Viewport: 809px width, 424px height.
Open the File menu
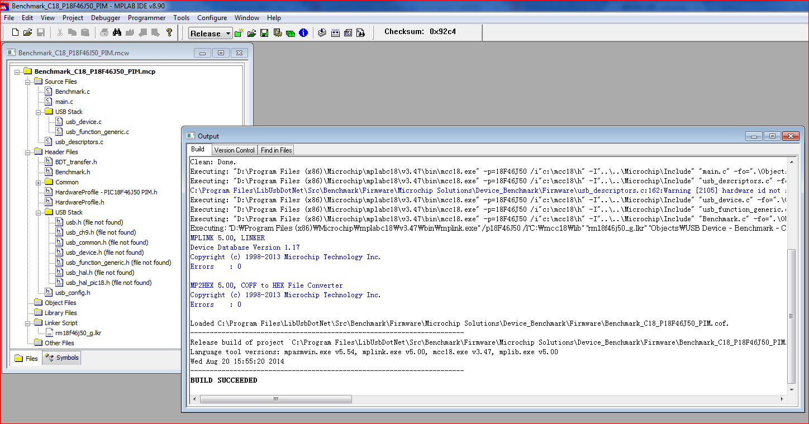click(9, 18)
